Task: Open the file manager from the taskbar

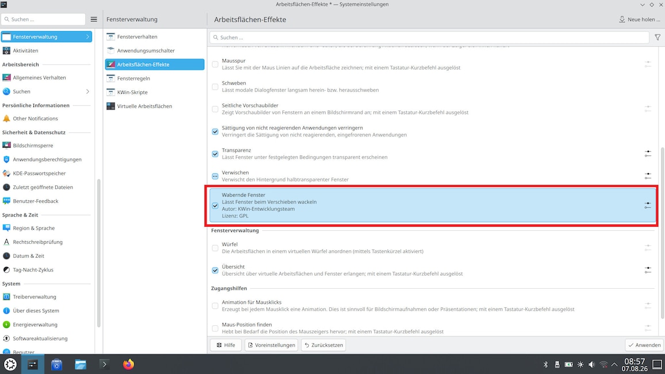Action: pos(81,364)
